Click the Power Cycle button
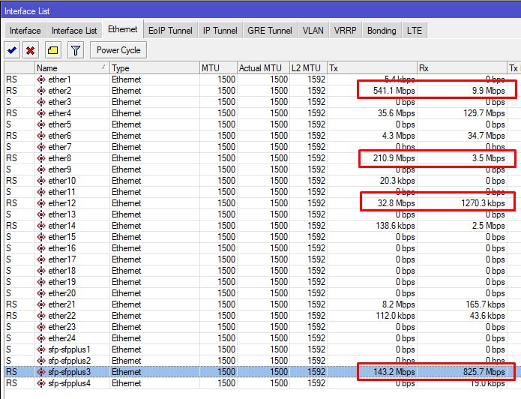 [x=118, y=50]
